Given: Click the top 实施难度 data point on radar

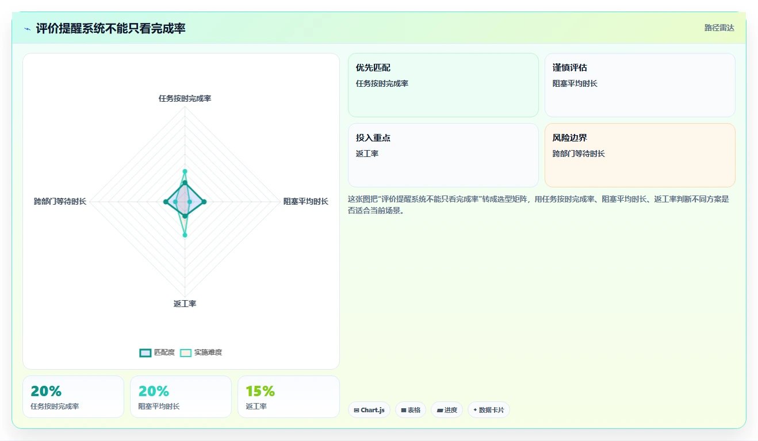Looking at the screenshot, I should tap(185, 171).
